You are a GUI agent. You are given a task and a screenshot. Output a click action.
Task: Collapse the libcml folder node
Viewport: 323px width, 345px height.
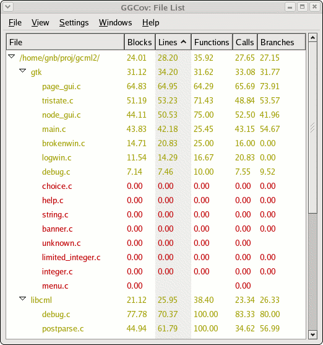click(x=22, y=299)
